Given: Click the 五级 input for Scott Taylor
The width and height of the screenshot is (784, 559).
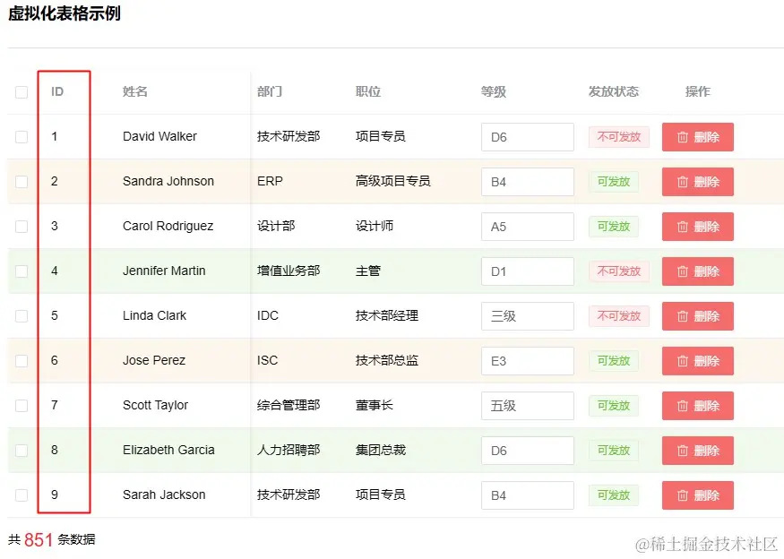Looking at the screenshot, I should [528, 406].
